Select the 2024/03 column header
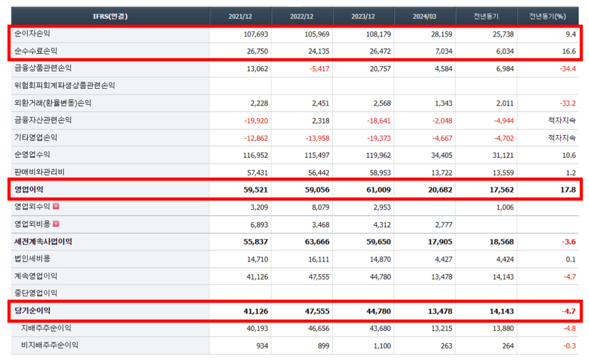 pyautogui.click(x=425, y=16)
